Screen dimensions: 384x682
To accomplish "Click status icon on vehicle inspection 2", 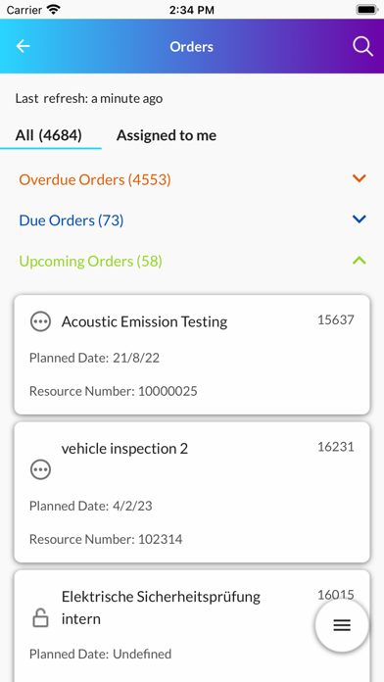I will tap(40, 469).
